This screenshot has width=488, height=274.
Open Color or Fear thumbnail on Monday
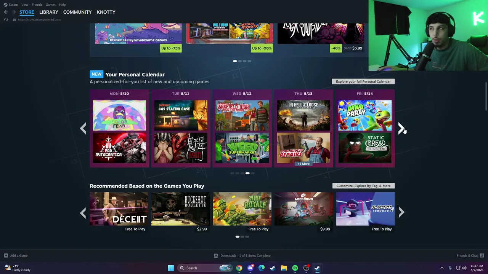point(119,115)
